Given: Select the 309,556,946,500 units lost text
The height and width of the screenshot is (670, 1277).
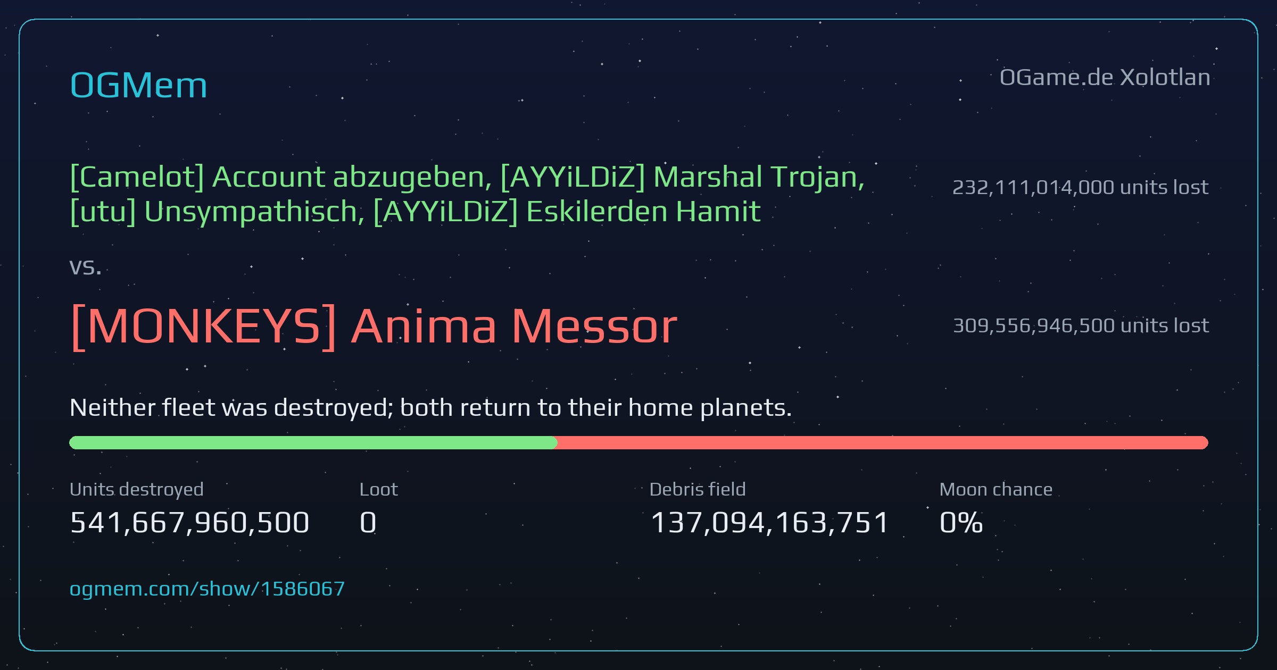Looking at the screenshot, I should point(1081,325).
